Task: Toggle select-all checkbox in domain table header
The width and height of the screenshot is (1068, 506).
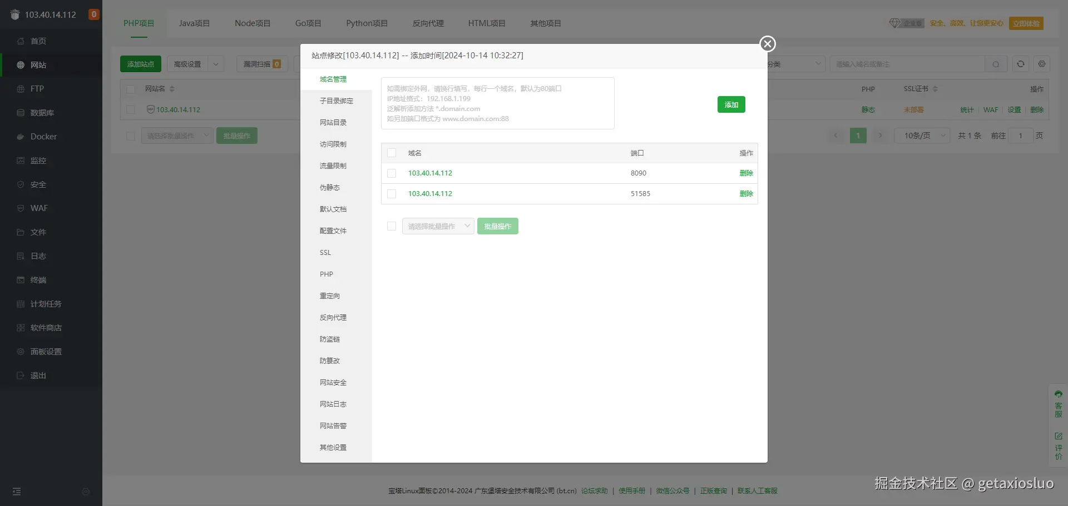Action: coord(392,153)
